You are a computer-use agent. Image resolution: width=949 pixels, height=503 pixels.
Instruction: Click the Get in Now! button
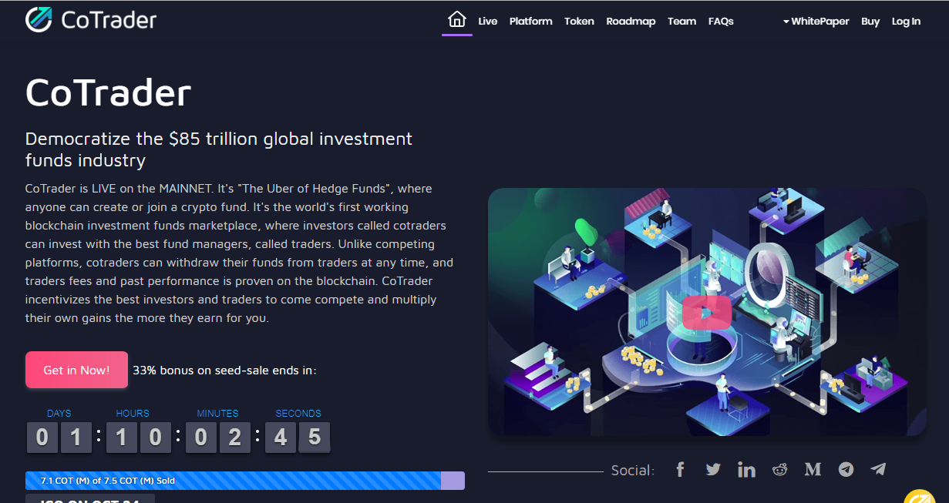(x=76, y=370)
